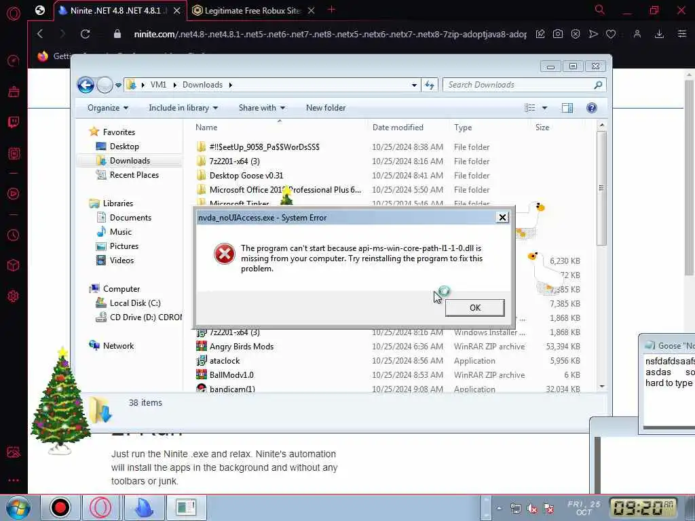The image size is (695, 521).
Task: Change the view with the view icon
Action: pos(529,108)
